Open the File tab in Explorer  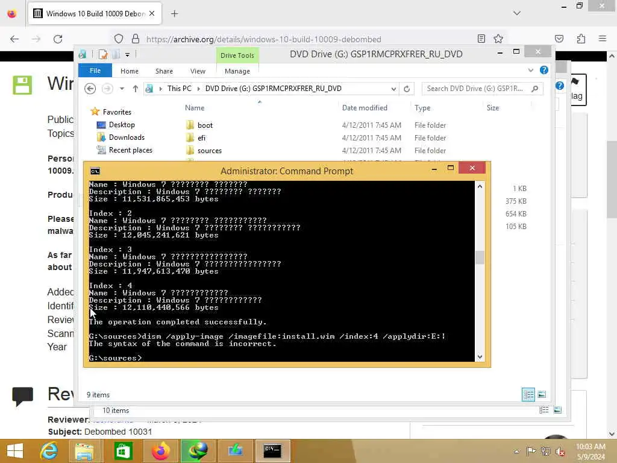click(x=95, y=71)
